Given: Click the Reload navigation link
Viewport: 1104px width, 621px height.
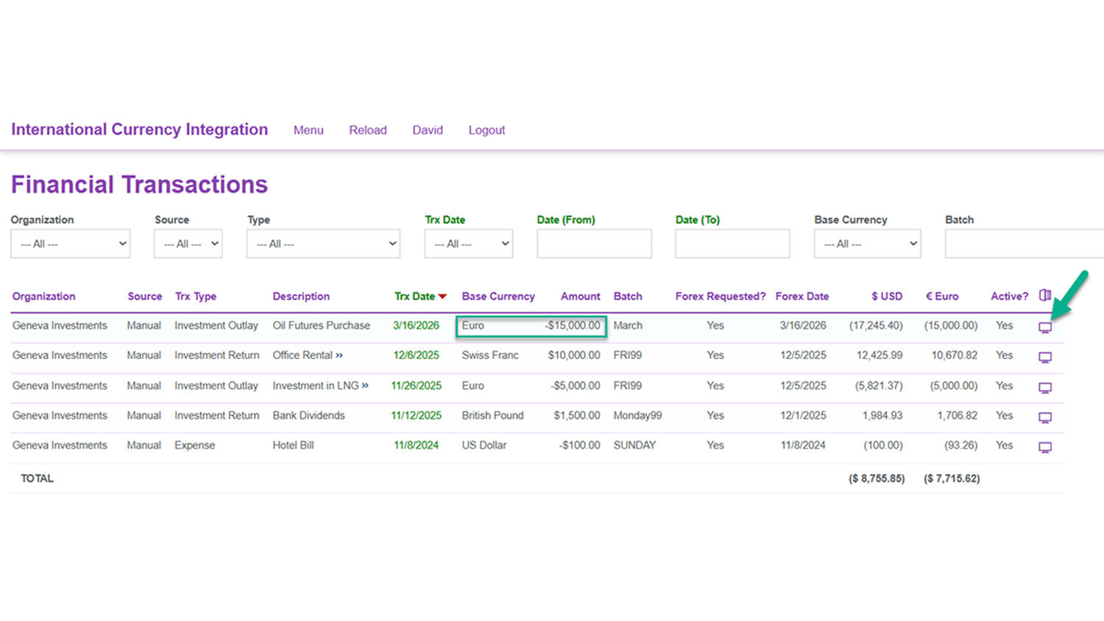Looking at the screenshot, I should point(368,130).
